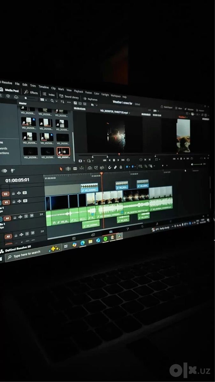This screenshot has height=382, width=215.
Task: Select the Blade Edit Mode tool
Action: click(x=75, y=168)
